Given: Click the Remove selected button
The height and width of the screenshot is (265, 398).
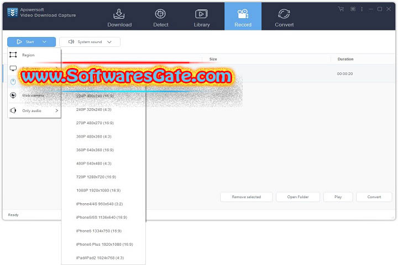Looking at the screenshot, I should (x=246, y=197).
